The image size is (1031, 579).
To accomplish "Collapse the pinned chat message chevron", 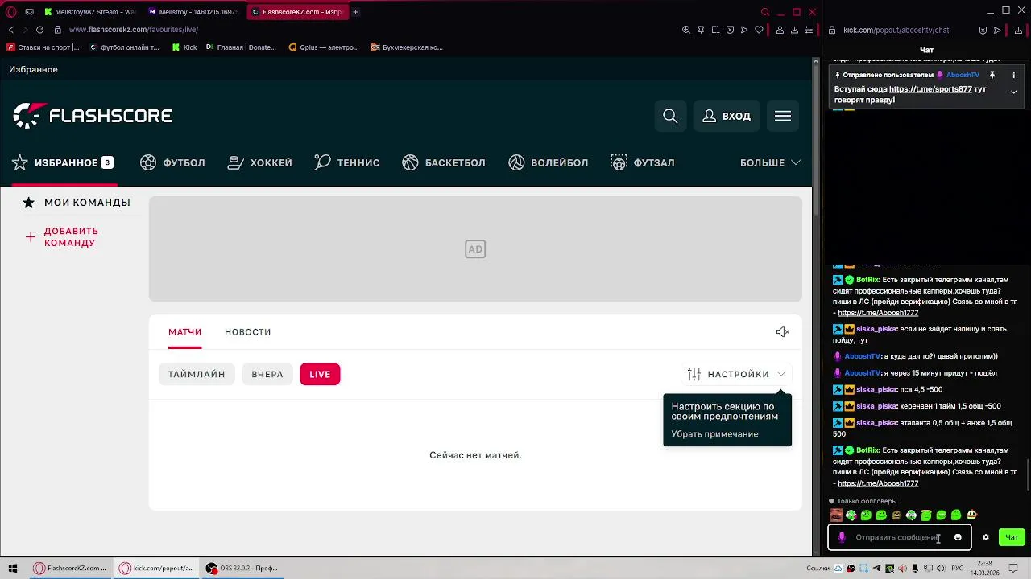I will [x=1013, y=92].
